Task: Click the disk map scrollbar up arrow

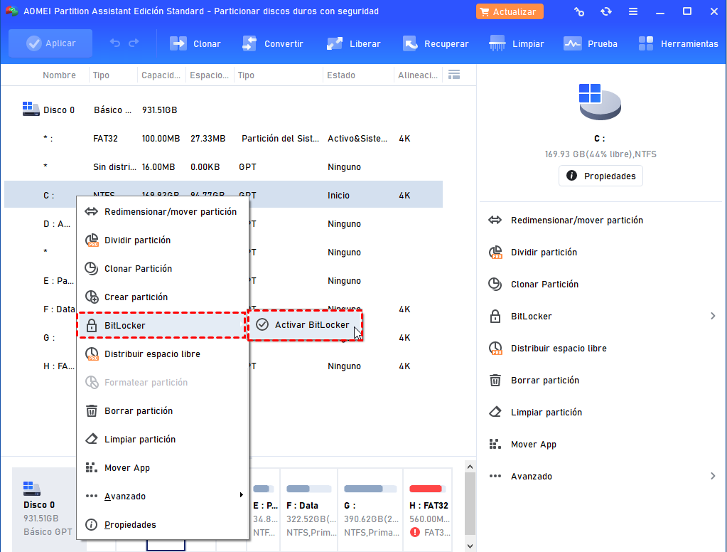Action: tap(470, 467)
